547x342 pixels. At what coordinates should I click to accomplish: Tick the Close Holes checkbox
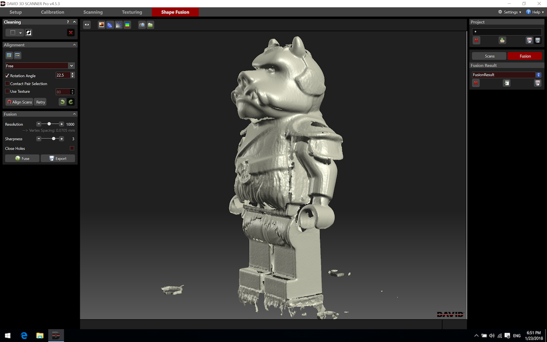72,148
